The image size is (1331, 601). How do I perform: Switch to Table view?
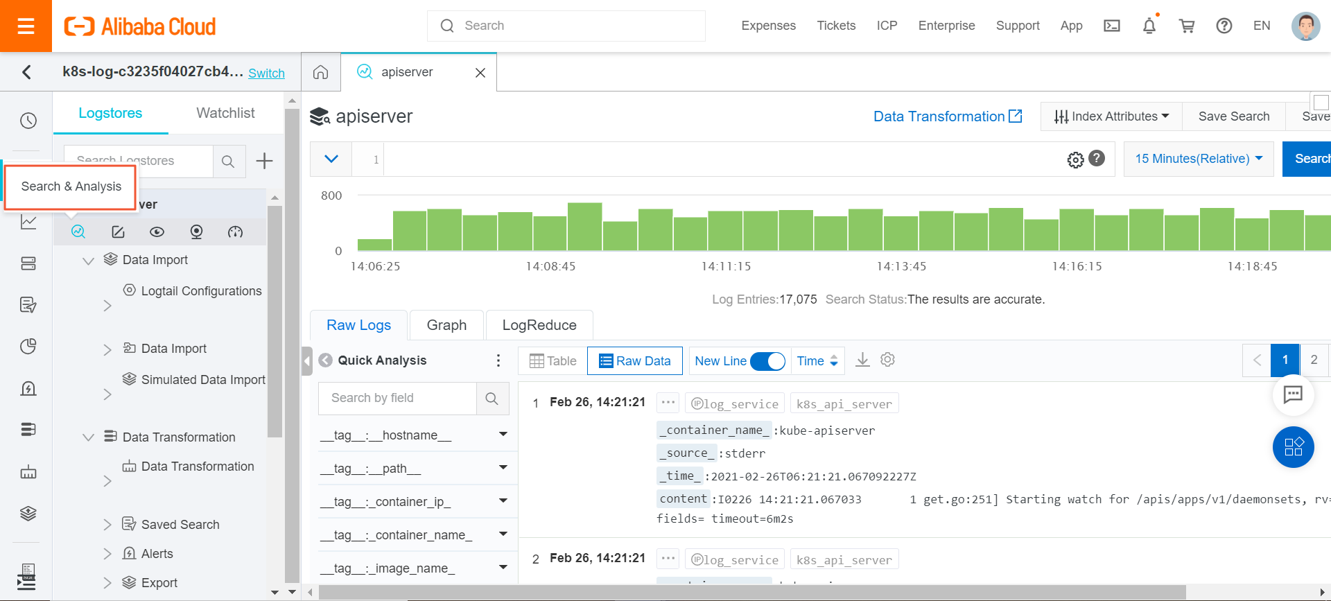tap(553, 361)
